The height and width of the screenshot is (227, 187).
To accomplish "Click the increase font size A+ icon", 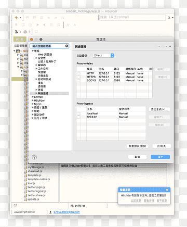I will (x=68, y=25).
